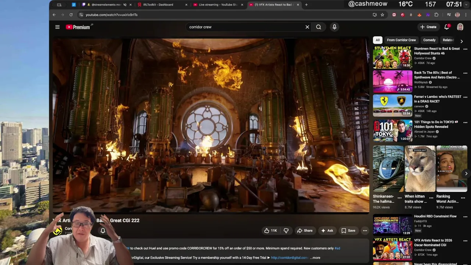This screenshot has width=471, height=265.
Task: Click the Chrome address bar URL
Action: tap(111, 15)
